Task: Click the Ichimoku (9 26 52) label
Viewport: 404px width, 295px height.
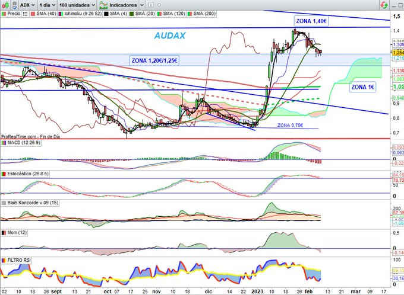Action: click(83, 14)
